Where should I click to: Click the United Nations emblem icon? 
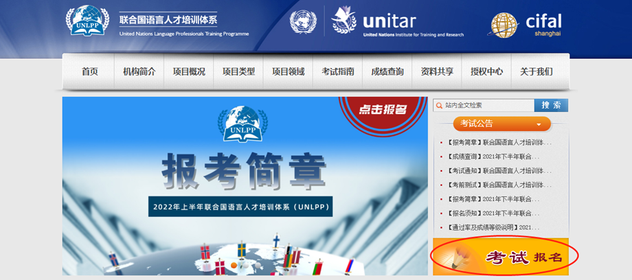click(x=303, y=21)
